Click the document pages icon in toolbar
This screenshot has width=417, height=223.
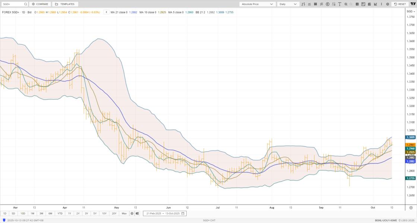(369, 4)
